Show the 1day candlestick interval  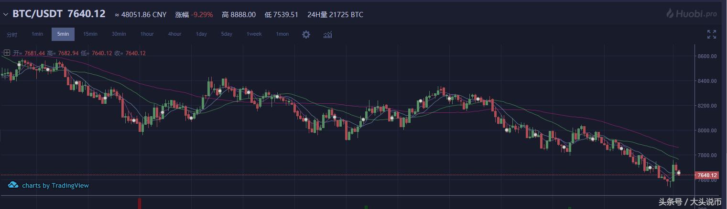coord(201,34)
